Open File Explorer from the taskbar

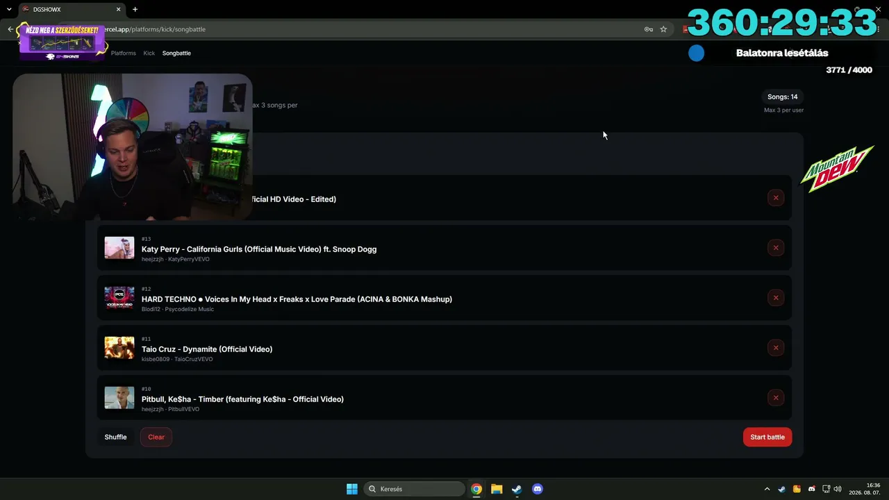pos(497,489)
